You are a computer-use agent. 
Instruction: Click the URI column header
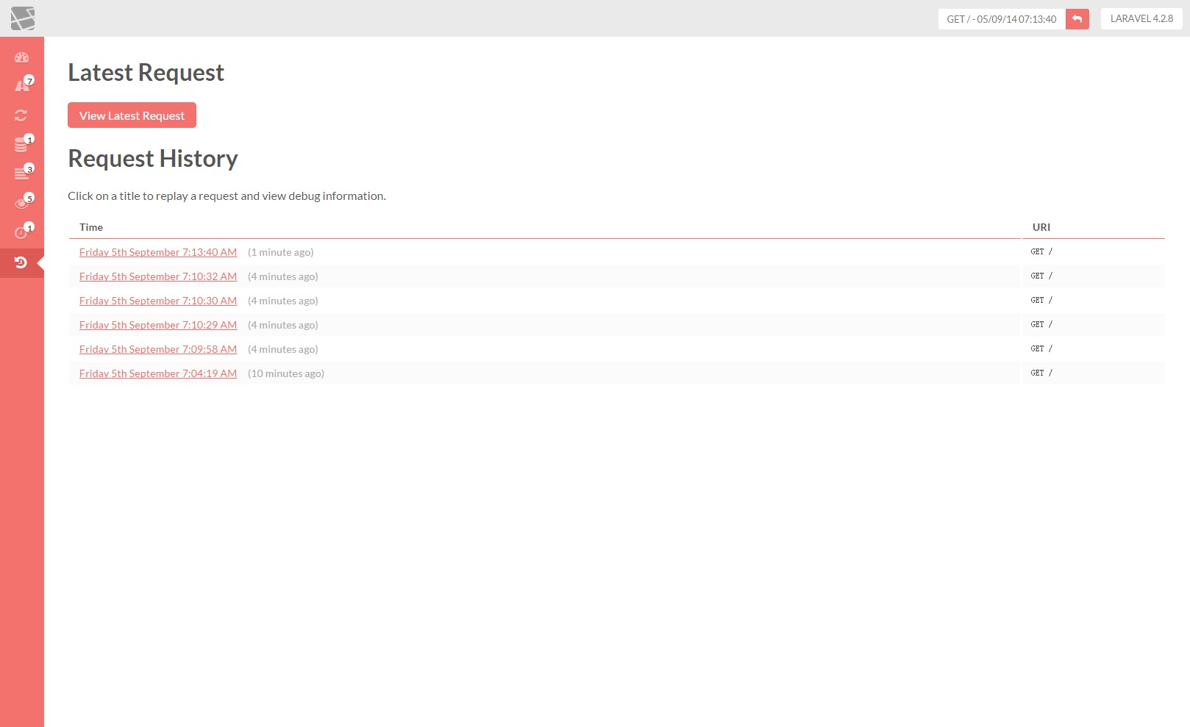(1041, 227)
